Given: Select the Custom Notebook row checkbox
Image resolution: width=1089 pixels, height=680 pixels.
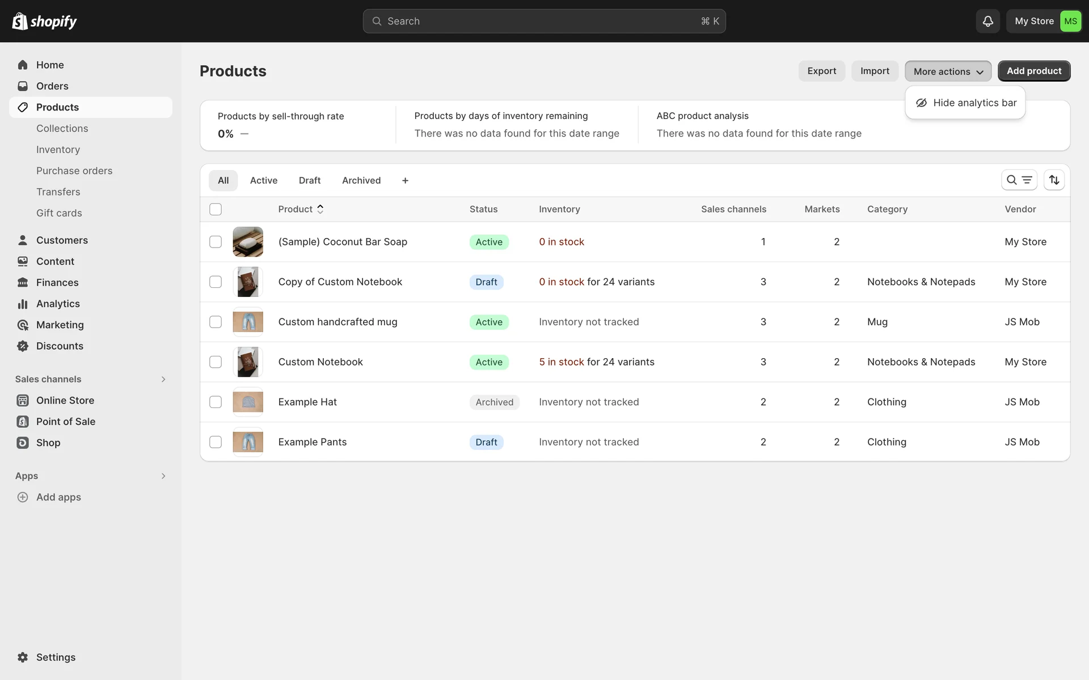Looking at the screenshot, I should (x=216, y=362).
